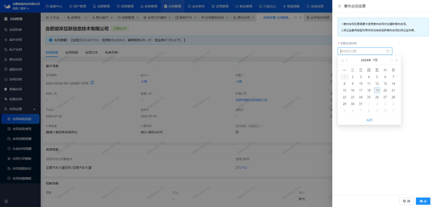Image resolution: width=434 pixels, height=207 pixels.
Task: Click the refresh icon on 合同详情 tab
Action: (x=295, y=18)
